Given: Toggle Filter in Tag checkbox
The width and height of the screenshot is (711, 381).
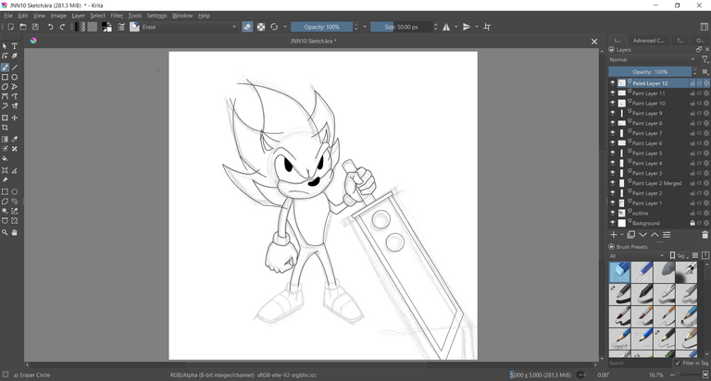Looking at the screenshot, I should (x=678, y=363).
